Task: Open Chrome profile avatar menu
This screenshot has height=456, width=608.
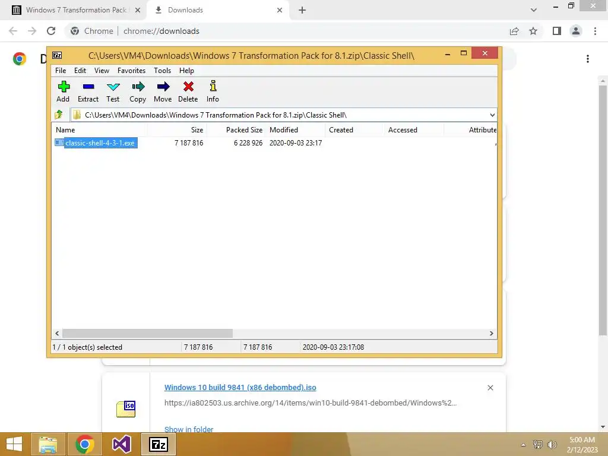Action: pos(576,31)
